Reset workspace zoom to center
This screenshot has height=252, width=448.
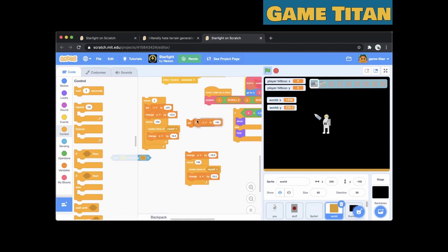251,210
